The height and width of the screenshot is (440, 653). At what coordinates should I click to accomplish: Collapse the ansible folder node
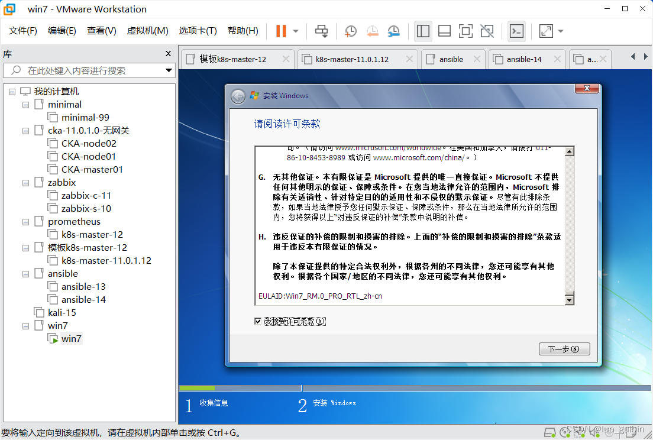click(x=25, y=274)
